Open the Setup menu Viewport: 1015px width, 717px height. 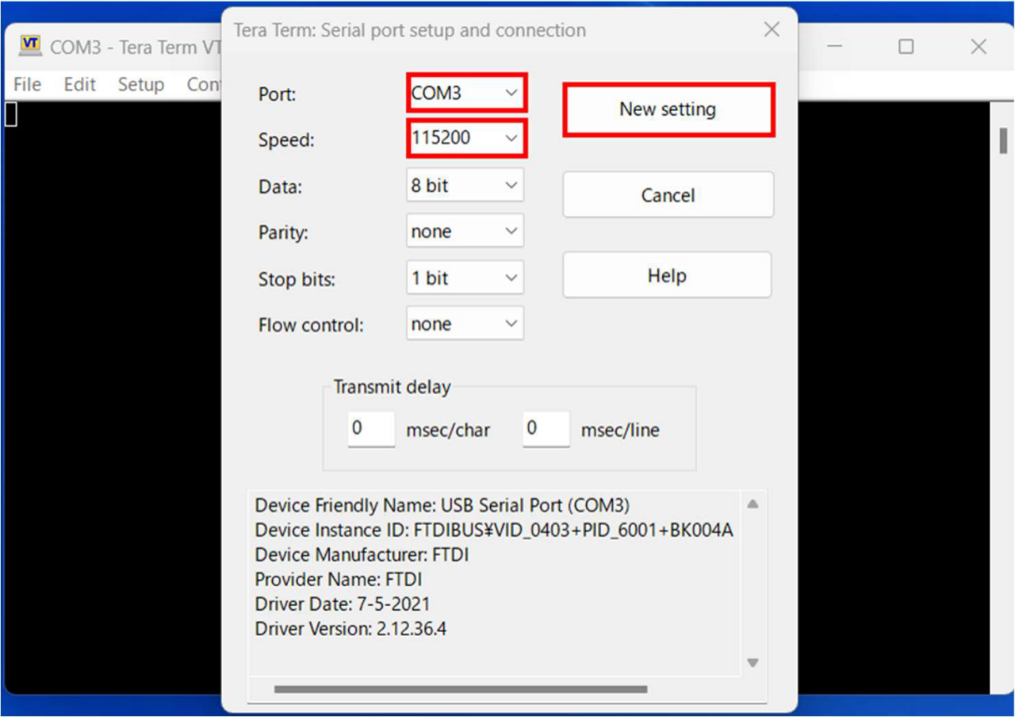pos(140,84)
